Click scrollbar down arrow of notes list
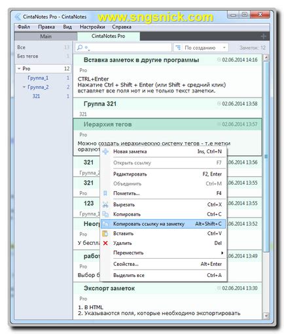 266,315
